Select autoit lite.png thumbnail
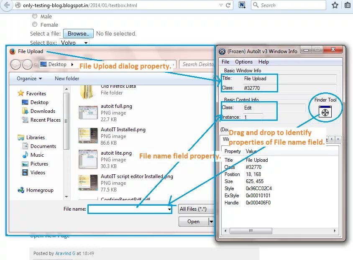353x260 pixels. coord(88,159)
